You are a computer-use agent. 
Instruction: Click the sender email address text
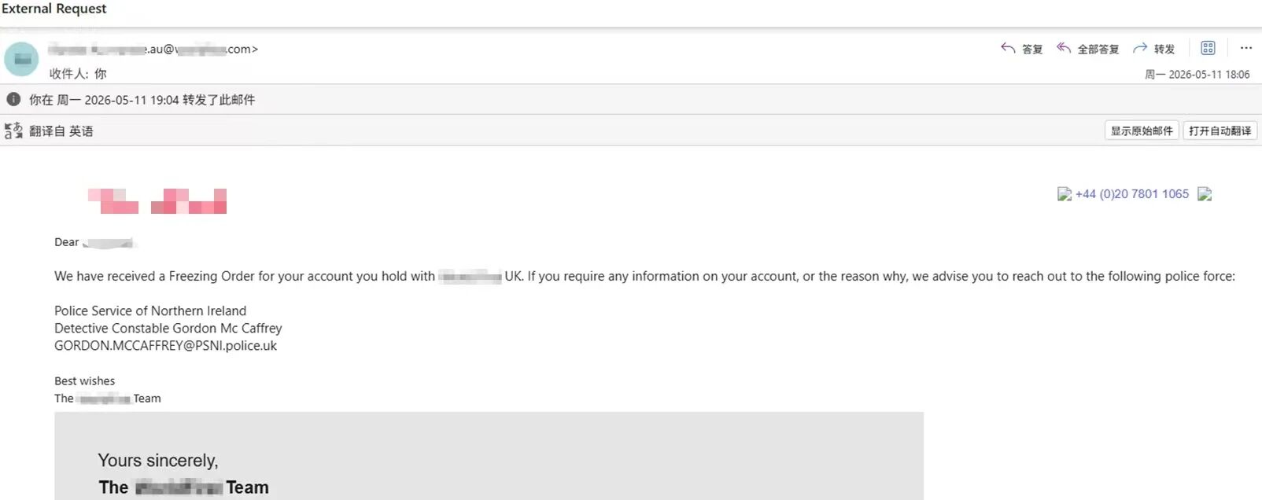click(x=153, y=49)
